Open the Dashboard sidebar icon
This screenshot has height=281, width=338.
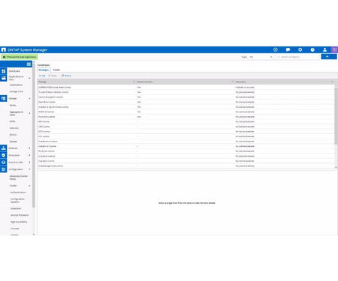pos(4,71)
